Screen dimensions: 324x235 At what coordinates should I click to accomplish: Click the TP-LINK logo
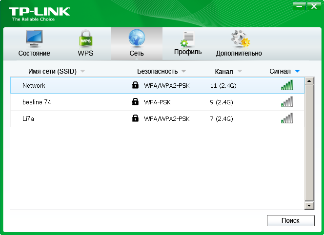click(x=39, y=14)
